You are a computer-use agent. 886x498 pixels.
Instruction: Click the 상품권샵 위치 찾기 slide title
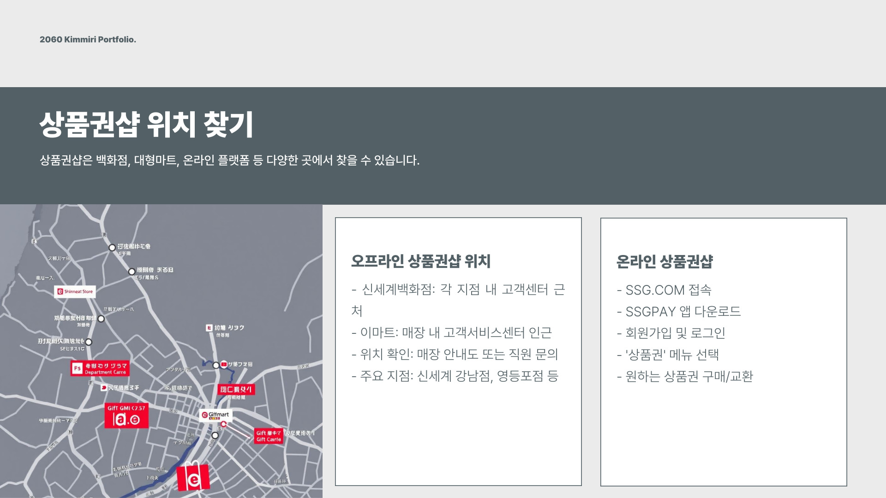pyautogui.click(x=146, y=125)
